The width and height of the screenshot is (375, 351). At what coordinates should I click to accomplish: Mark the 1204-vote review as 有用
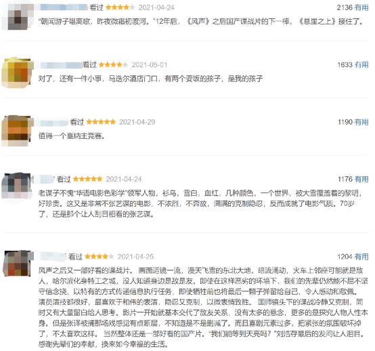coord(361,256)
